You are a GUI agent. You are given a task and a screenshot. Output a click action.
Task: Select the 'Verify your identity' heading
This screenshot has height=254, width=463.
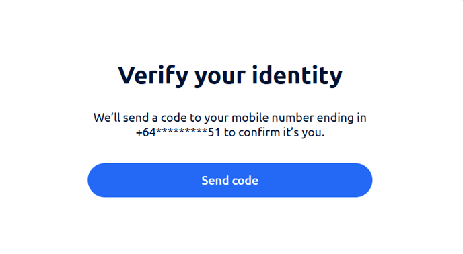(230, 76)
